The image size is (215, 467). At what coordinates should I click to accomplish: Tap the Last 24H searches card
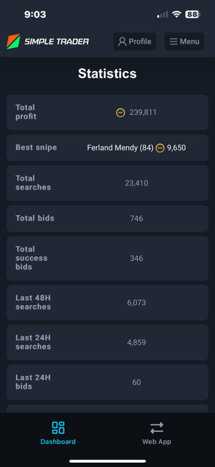pyautogui.click(x=107, y=342)
